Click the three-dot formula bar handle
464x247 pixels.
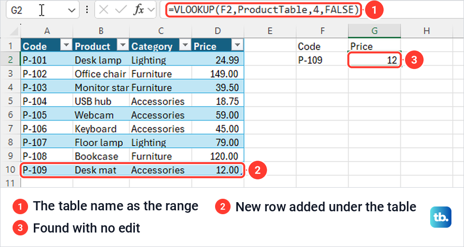tap(87, 10)
